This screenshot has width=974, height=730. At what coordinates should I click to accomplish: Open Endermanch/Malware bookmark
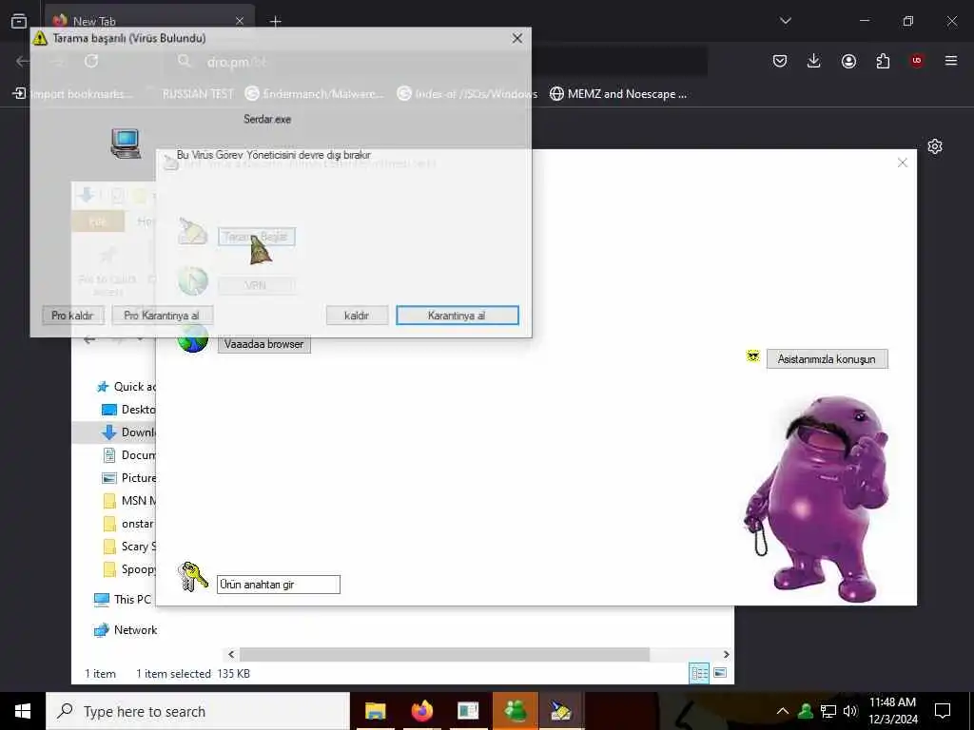[314, 94]
